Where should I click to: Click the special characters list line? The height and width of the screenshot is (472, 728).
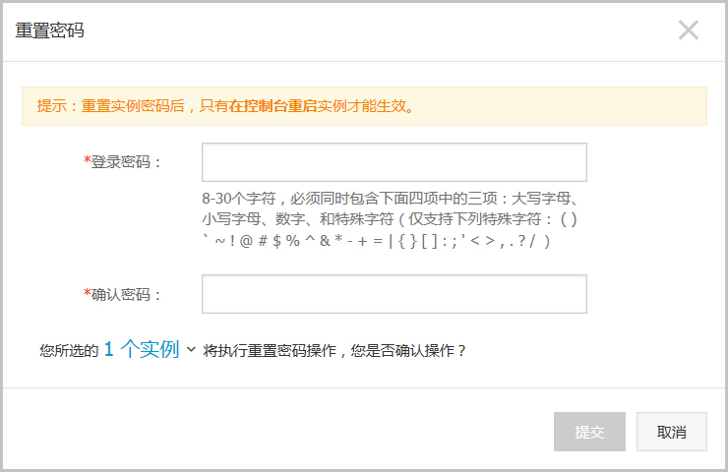pos(375,241)
